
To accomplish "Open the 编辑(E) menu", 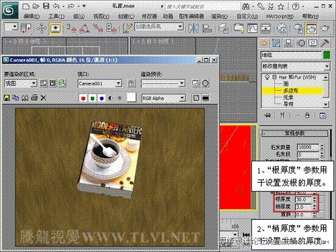I will click(32, 16).
